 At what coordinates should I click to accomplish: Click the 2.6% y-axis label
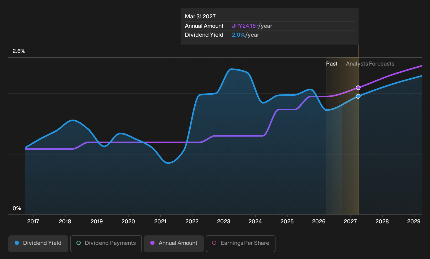coord(19,51)
